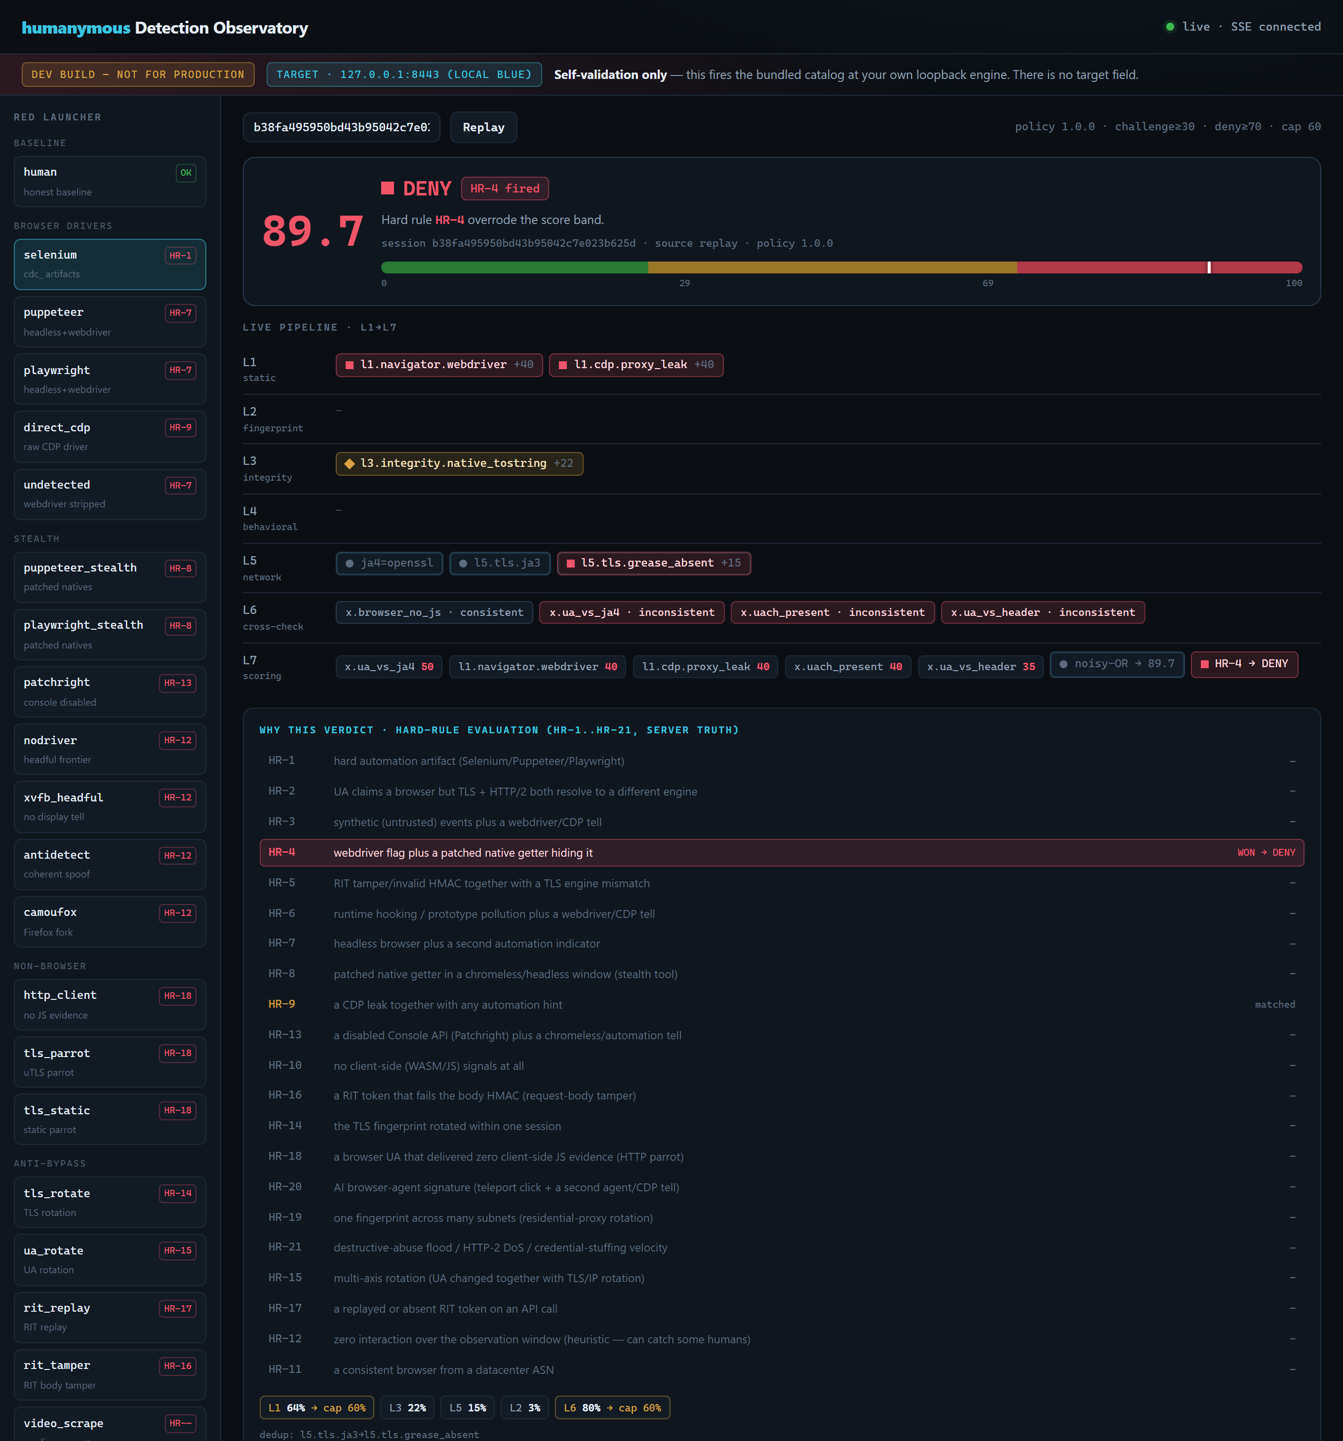
Task: Run the antidetect coherent spoof scenario
Action: coord(110,864)
